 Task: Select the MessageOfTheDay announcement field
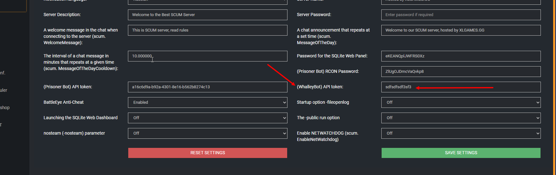(x=461, y=30)
